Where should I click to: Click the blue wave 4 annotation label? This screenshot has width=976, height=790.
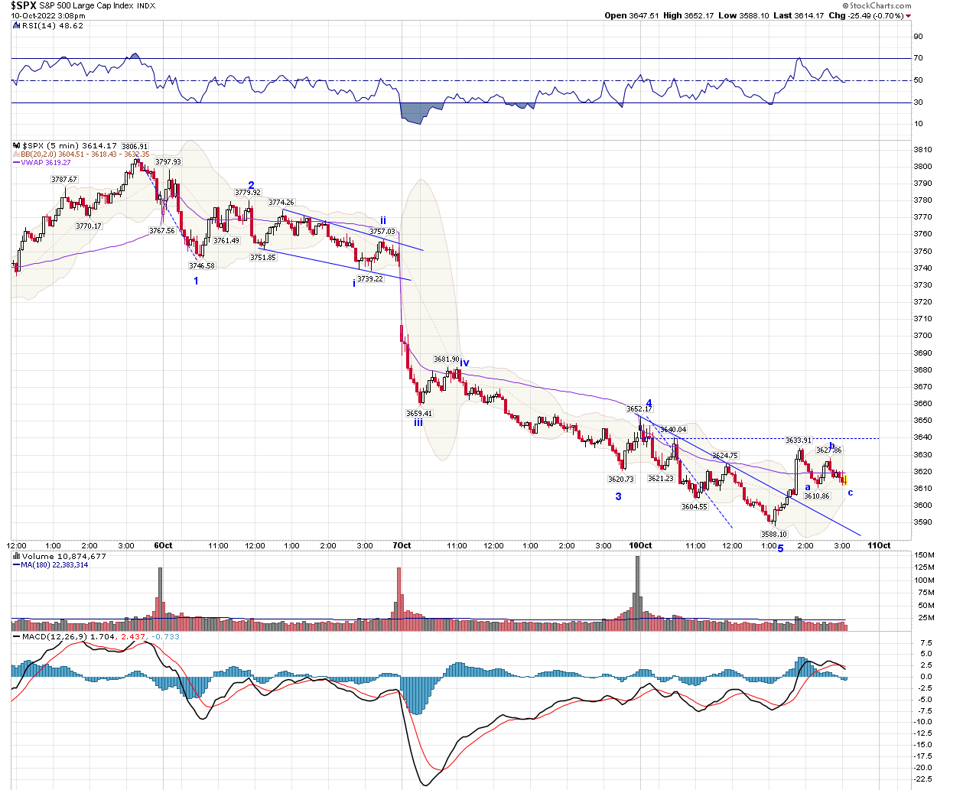[x=649, y=403]
